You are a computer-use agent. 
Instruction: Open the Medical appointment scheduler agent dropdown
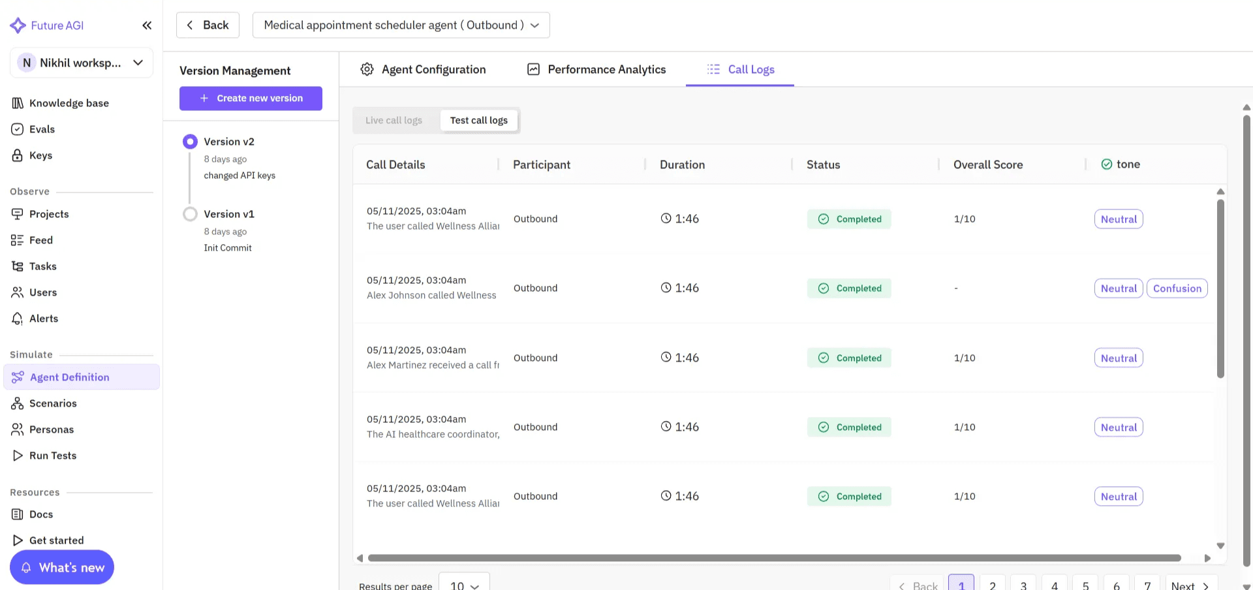(401, 25)
